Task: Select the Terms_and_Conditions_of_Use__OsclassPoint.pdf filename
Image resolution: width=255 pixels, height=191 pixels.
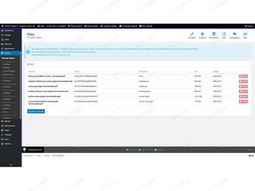Action: point(47,76)
